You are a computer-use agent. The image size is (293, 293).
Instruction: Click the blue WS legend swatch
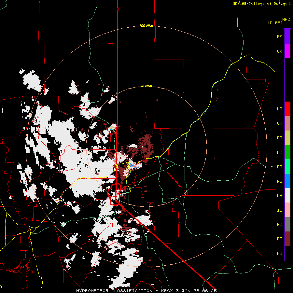tap(287, 181)
